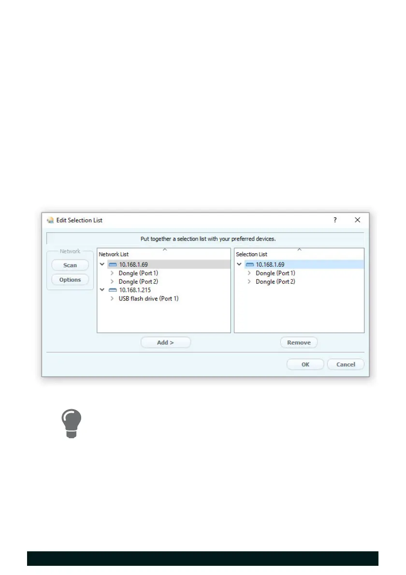406x575 pixels.
Task: Click the 10.168.1.215 device icon in Network List
Action: [113, 290]
